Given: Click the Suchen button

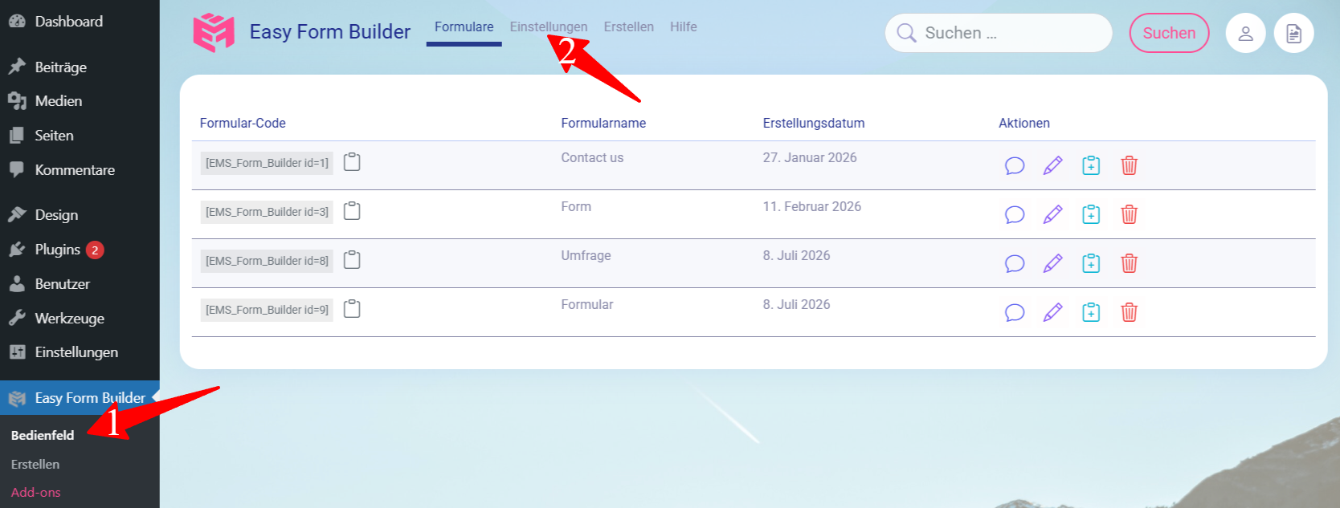Looking at the screenshot, I should (x=1169, y=33).
